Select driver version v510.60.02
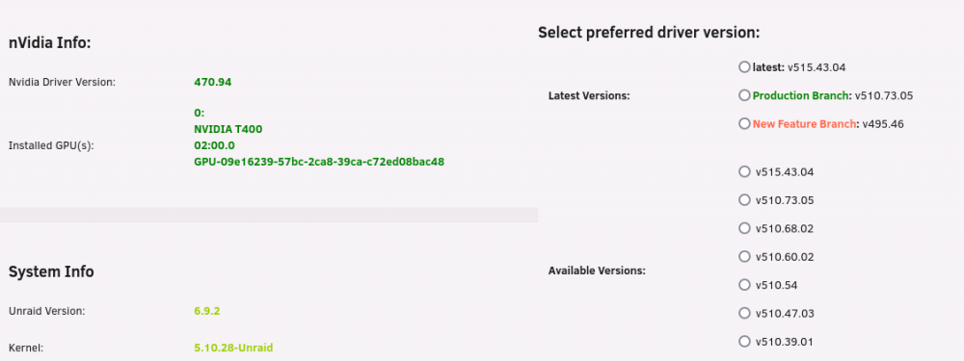 744,256
